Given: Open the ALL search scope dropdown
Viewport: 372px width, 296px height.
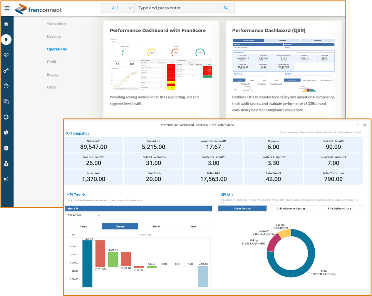Looking at the screenshot, I should pos(118,8).
